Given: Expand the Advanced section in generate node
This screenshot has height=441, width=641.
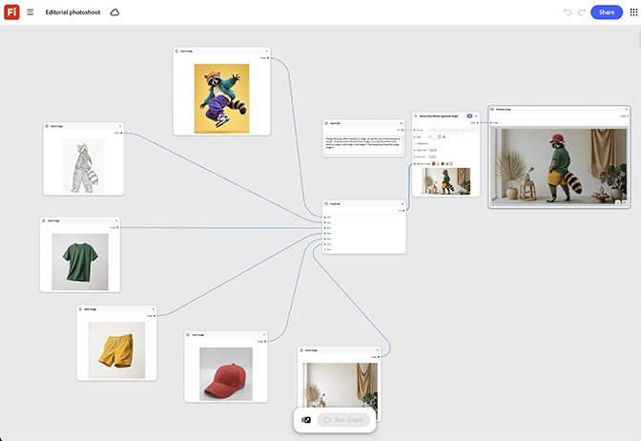Looking at the screenshot, I should click(x=422, y=143).
